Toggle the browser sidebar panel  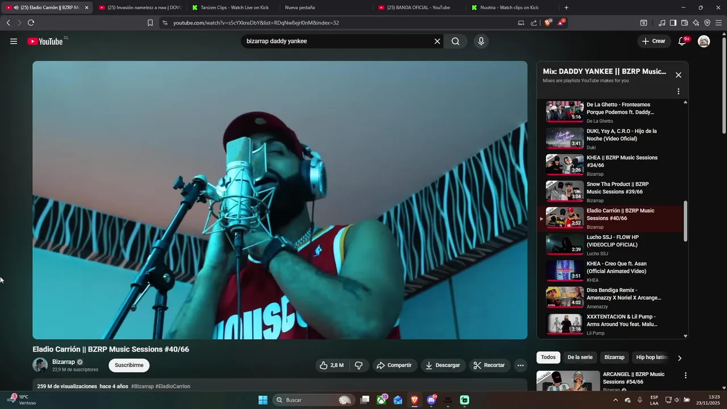673,23
